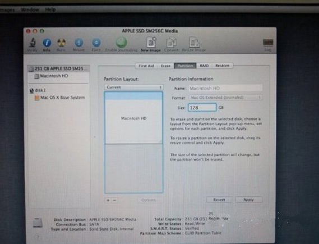Switch to the Erase tab

pos(165,66)
